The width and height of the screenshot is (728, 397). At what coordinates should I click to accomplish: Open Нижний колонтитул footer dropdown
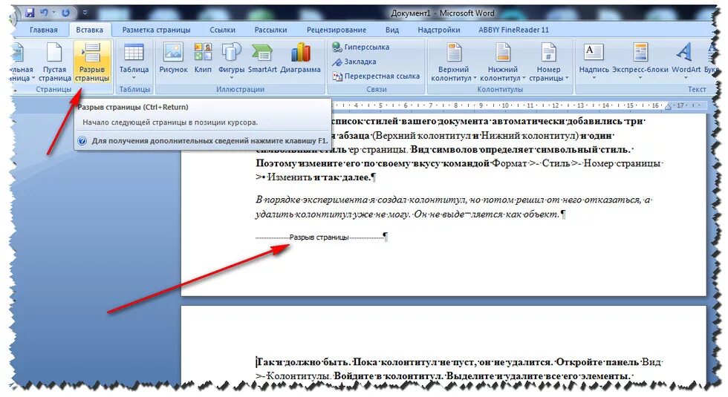point(502,62)
